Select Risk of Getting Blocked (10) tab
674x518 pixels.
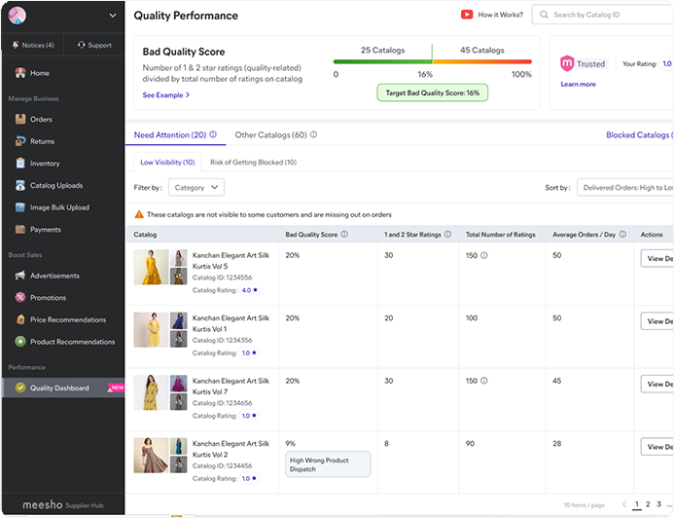tap(253, 162)
